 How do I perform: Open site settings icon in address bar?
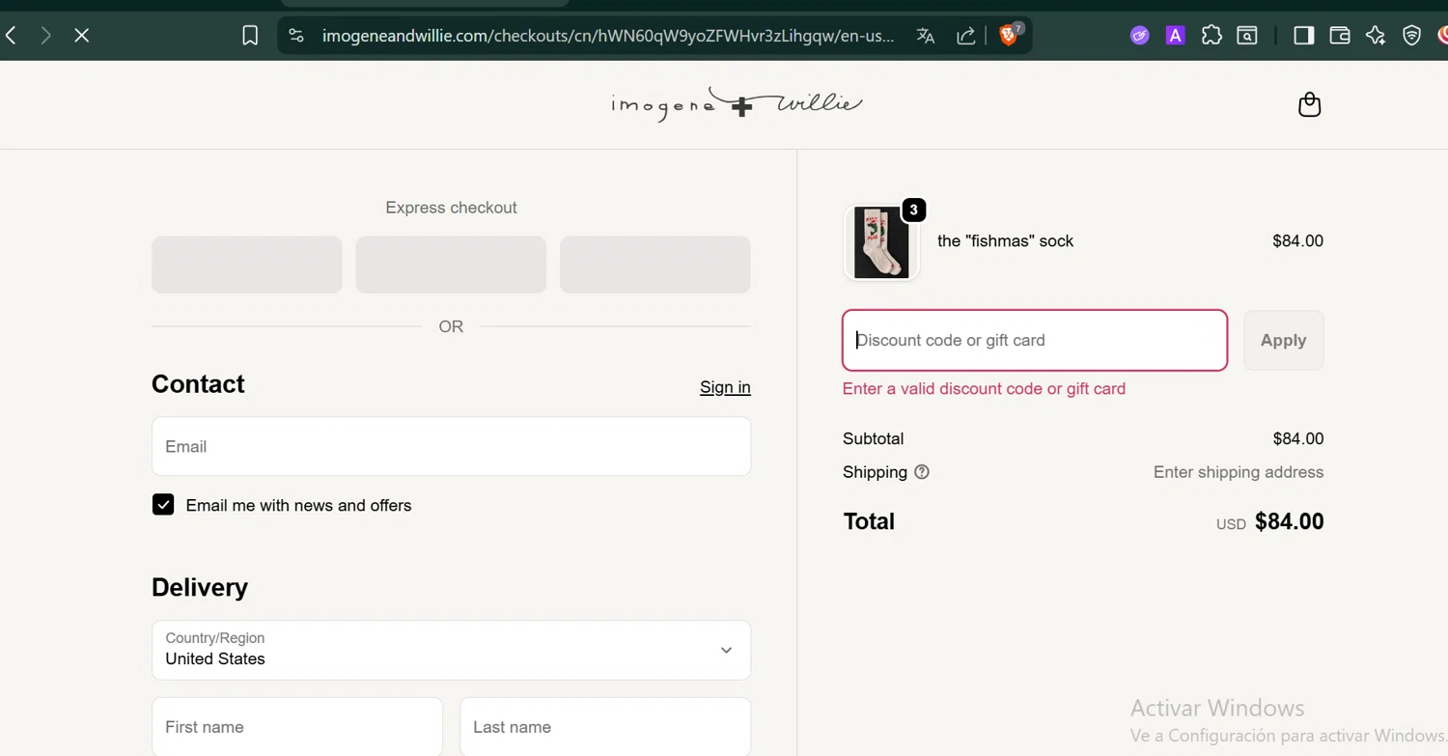(x=296, y=36)
